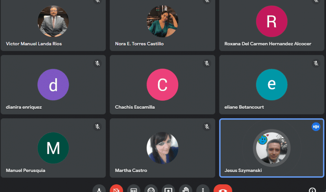Viewport: 326px width, 192px height.
Task: Open the three-dot more options menu
Action: [x=203, y=190]
